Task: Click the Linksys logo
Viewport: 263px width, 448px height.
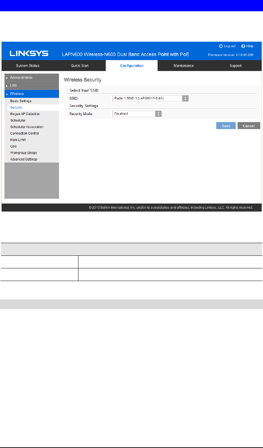Action: point(29,54)
